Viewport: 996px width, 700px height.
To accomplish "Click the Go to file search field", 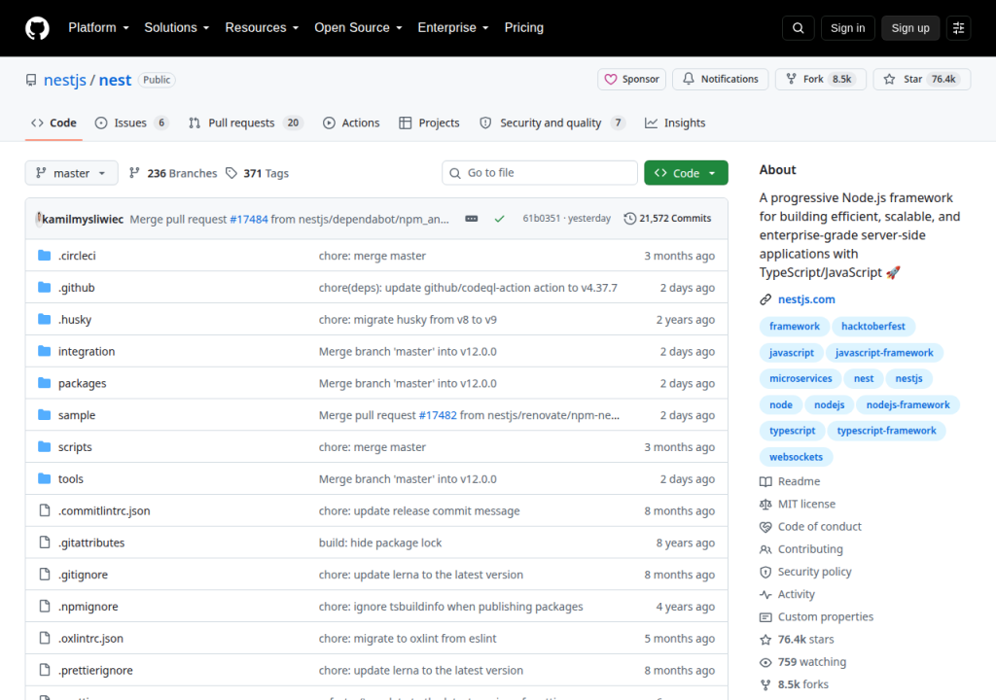I will (539, 173).
